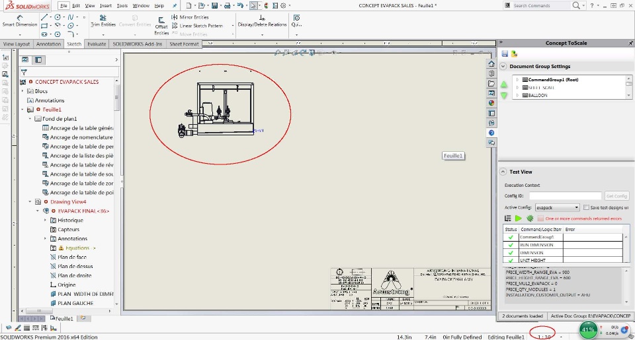Screen dimensions: 635x340
Task: Click the Open document icon
Action: pyautogui.click(x=201, y=6)
